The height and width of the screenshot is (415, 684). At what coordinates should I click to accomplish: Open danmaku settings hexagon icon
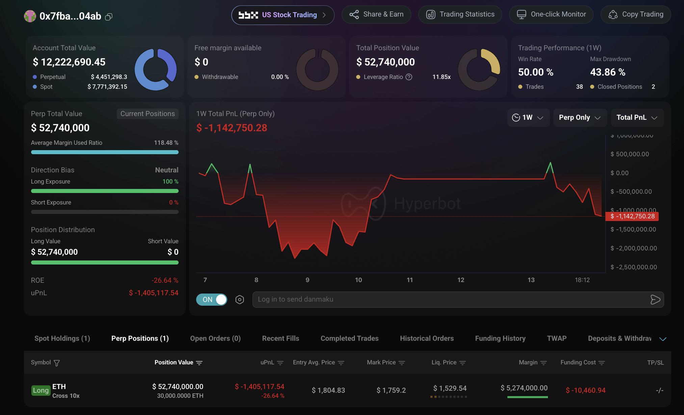(240, 300)
